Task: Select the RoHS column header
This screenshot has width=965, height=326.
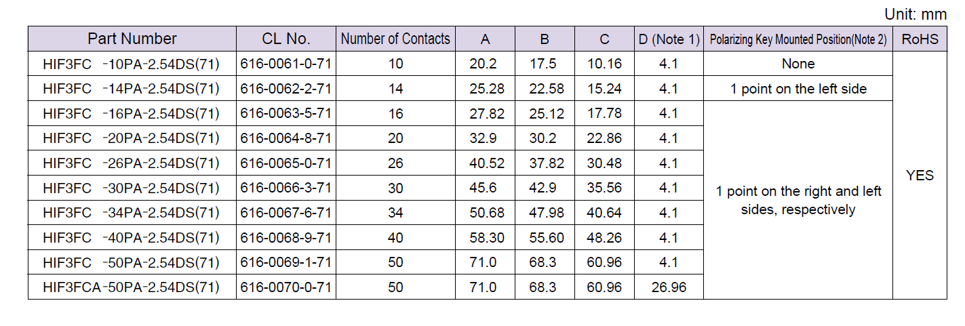Action: (920, 39)
